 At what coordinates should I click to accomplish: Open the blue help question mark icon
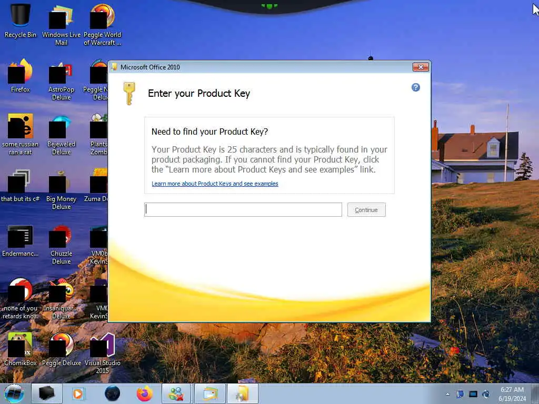(416, 87)
